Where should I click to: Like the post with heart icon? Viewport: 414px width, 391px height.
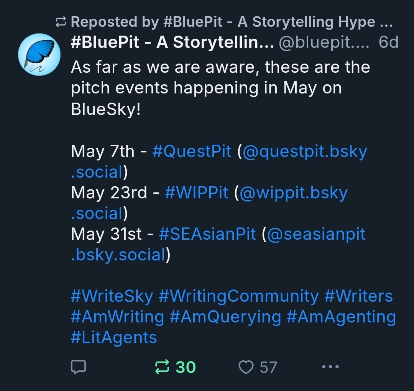(x=246, y=367)
